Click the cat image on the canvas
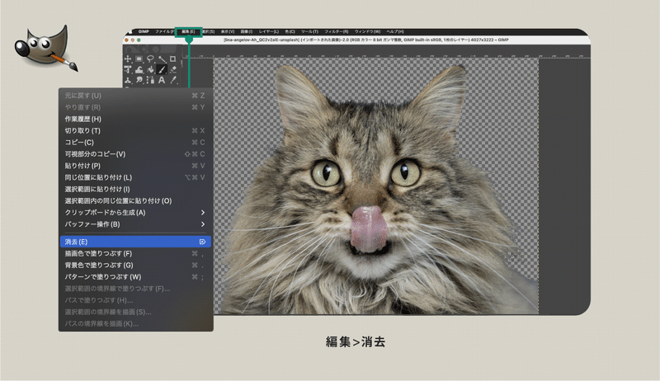660x381 pixels. pos(375,186)
